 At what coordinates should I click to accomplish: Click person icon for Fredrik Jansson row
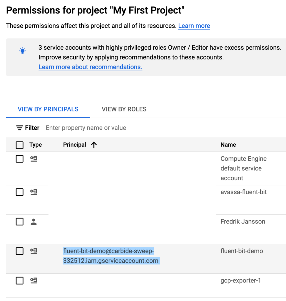click(34, 222)
